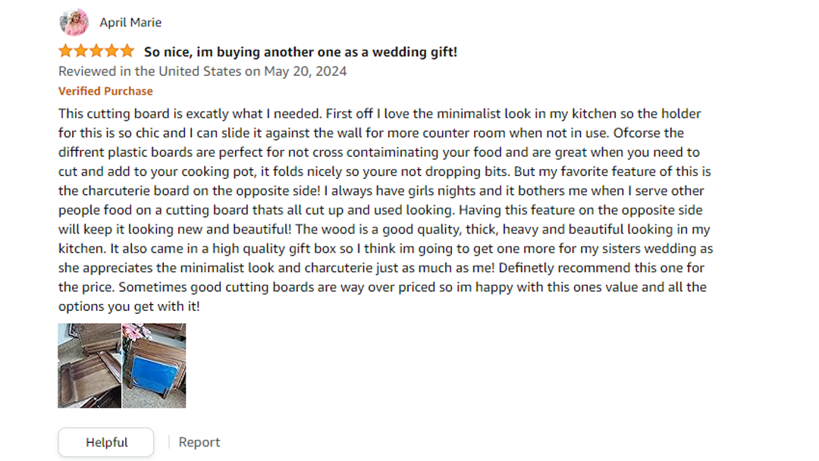Click the words 'Definetly recommend' in the review
819x461 pixels.
click(562, 268)
